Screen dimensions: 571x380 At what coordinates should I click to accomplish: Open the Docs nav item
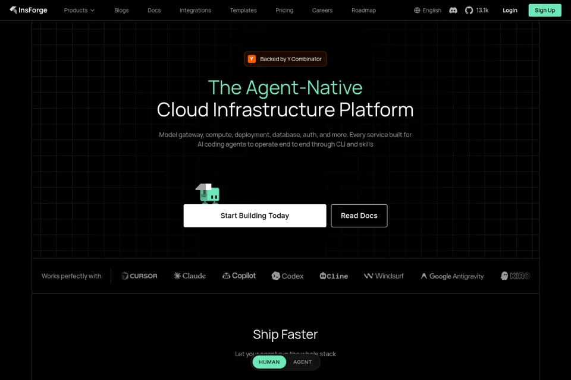154,10
